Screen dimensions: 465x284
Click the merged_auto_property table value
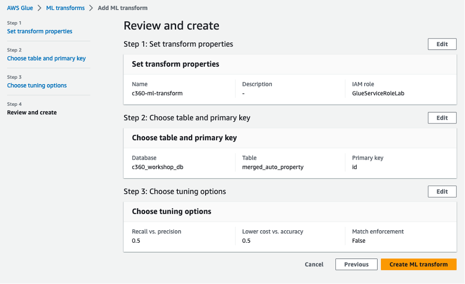[x=272, y=167]
